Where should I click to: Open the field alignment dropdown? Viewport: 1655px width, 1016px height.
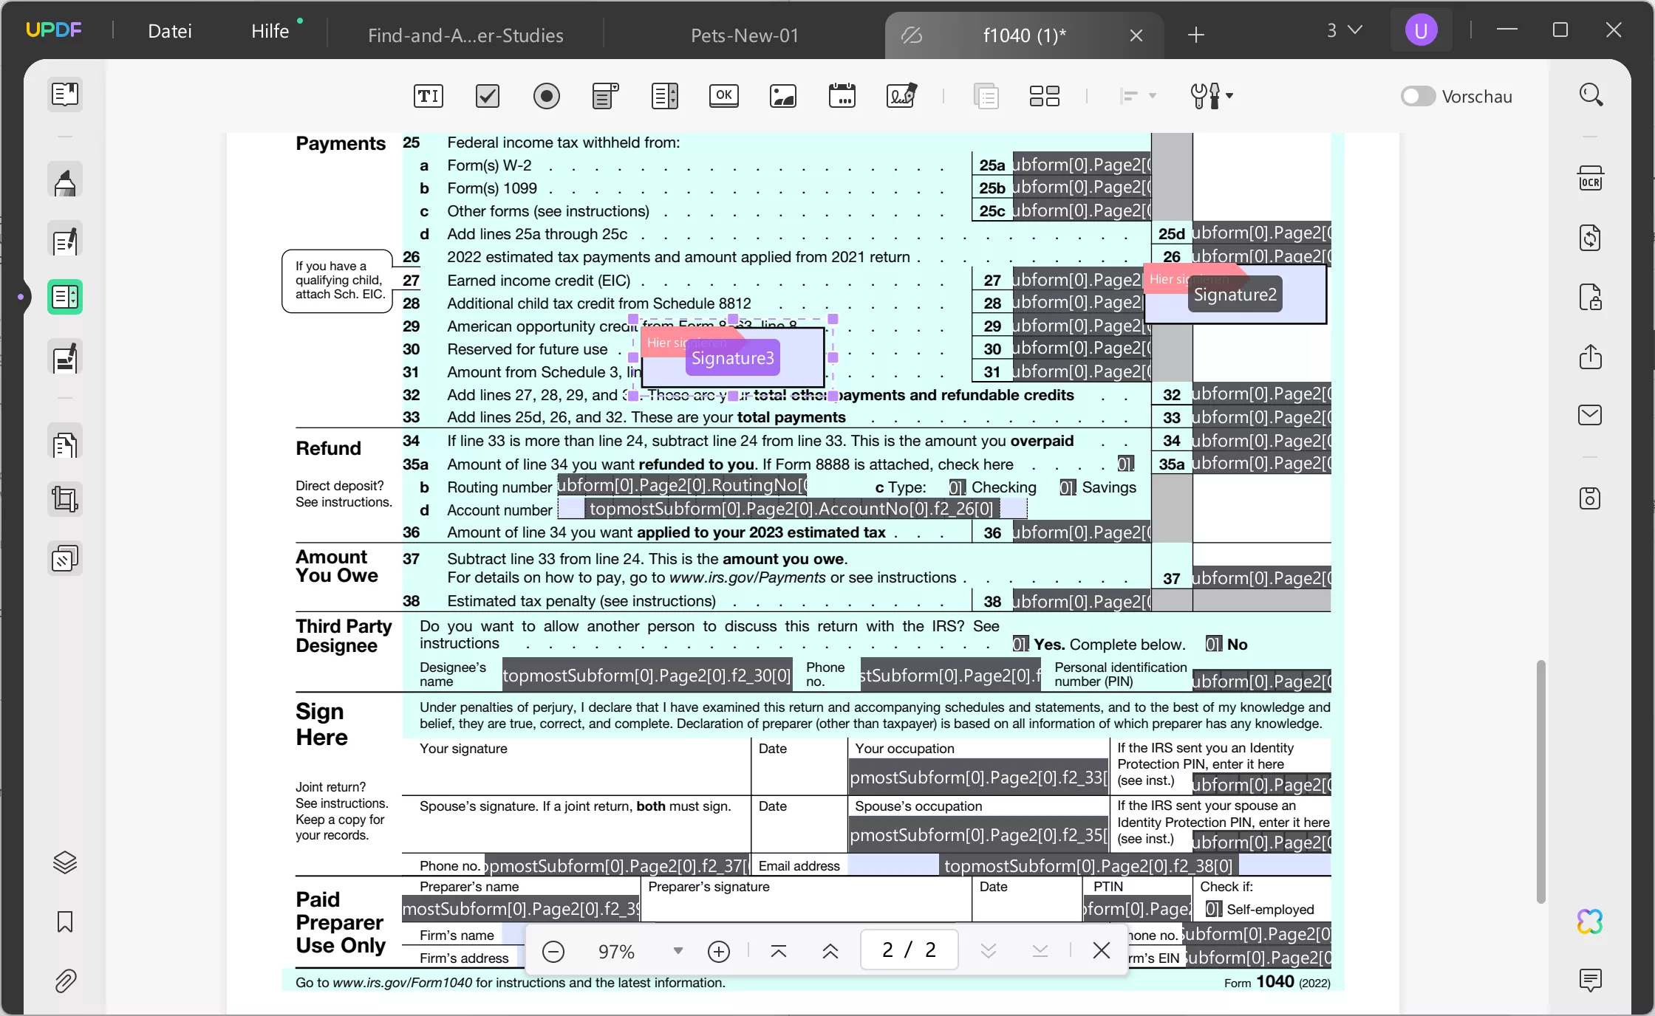pyautogui.click(x=1139, y=96)
